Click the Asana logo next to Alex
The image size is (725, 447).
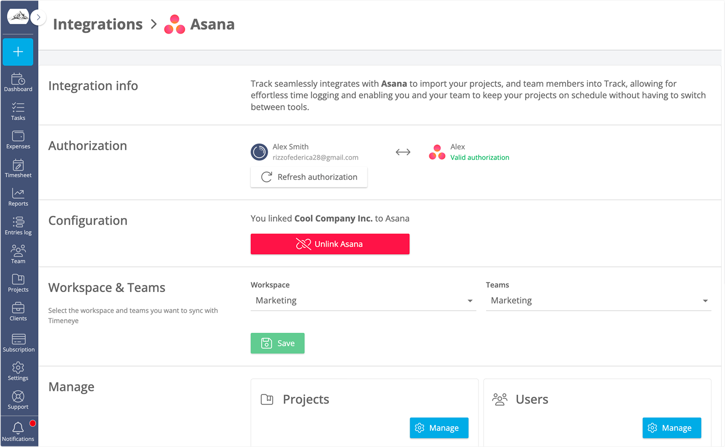[437, 152]
